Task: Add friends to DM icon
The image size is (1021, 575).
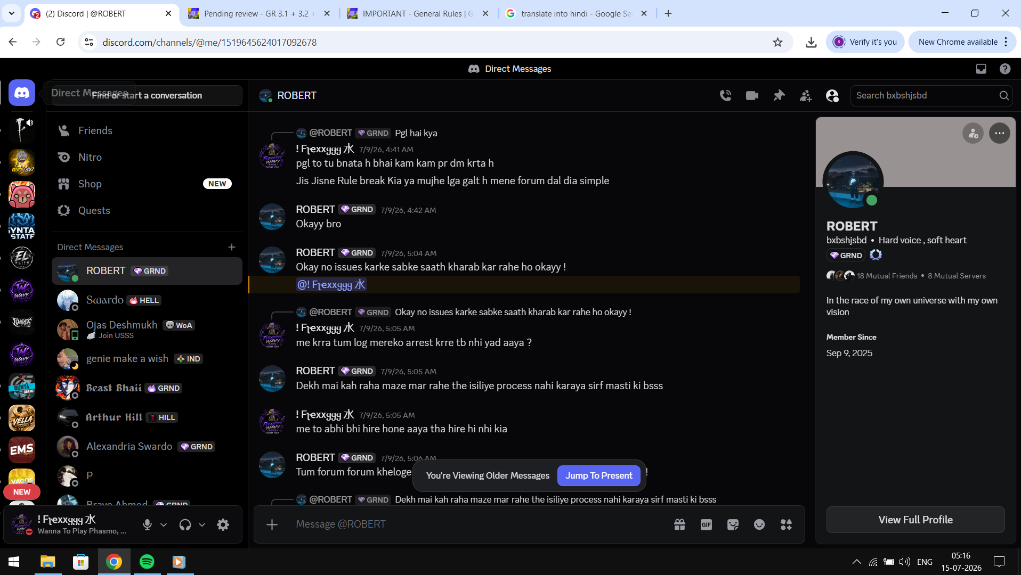Action: [806, 95]
